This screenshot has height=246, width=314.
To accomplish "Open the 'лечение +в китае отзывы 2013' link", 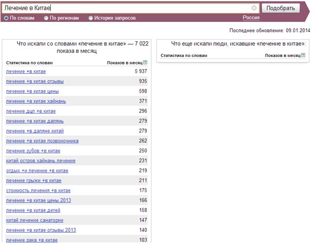I will [x=41, y=230].
